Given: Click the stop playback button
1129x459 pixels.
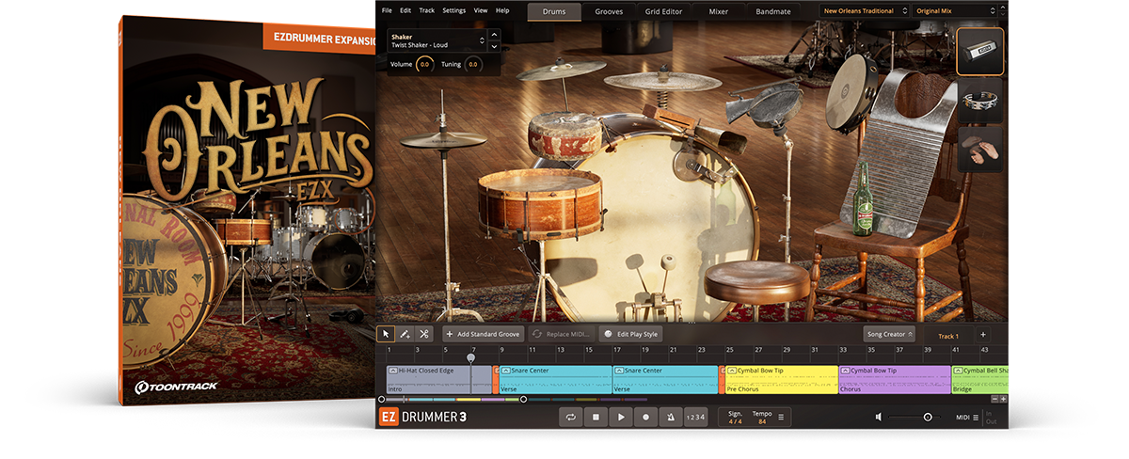Looking at the screenshot, I should (596, 417).
